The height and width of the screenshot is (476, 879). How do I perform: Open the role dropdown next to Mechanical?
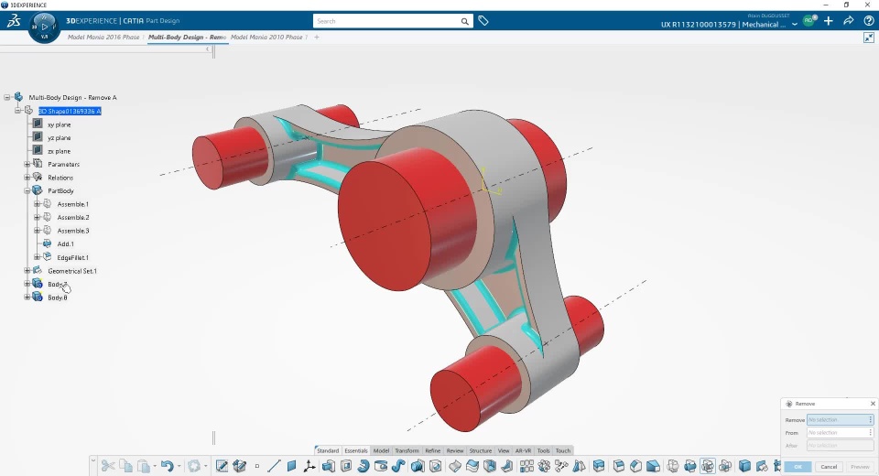coord(795,25)
